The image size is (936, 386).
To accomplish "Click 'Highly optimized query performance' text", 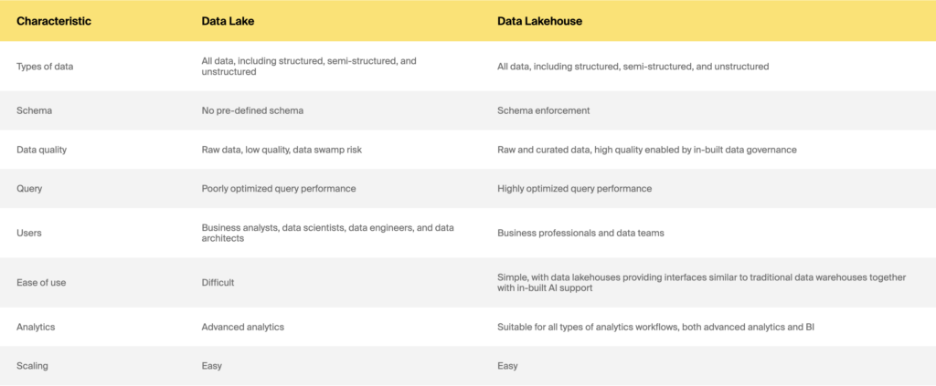I will 574,188.
